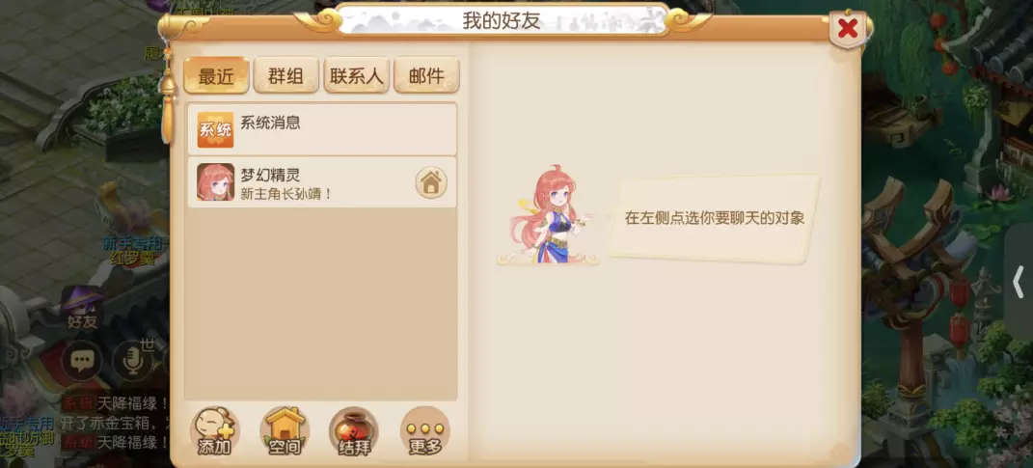
Task: Tap the 梦幻精灵 avatar portrait
Action: (215, 182)
